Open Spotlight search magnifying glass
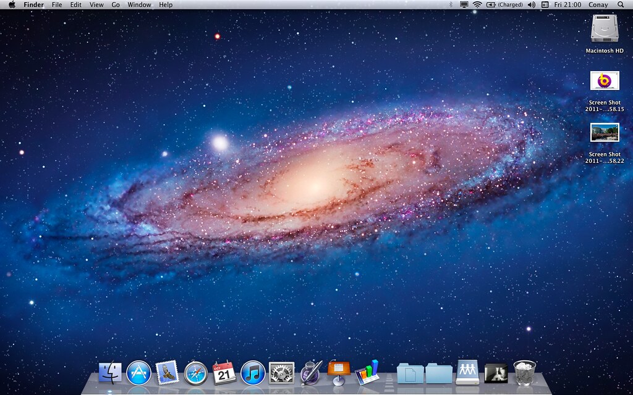This screenshot has width=633, height=395. (x=621, y=5)
